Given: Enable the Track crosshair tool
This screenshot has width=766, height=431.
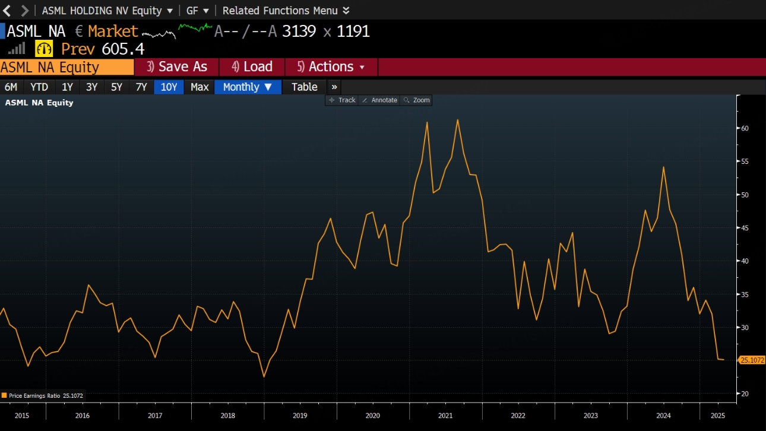Looking at the screenshot, I should [342, 100].
